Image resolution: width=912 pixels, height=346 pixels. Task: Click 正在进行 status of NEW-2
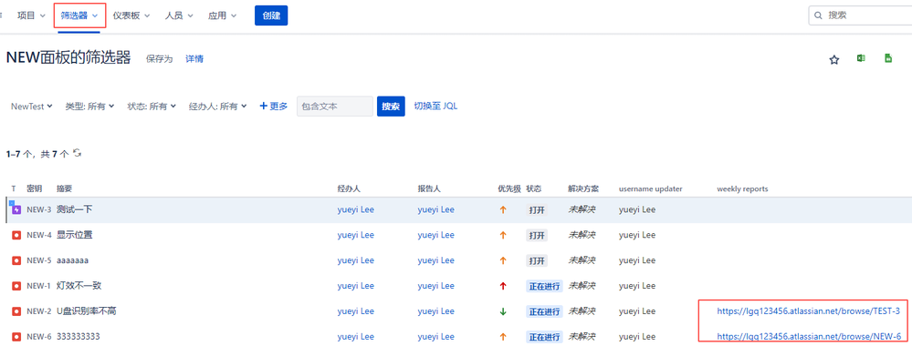pyautogui.click(x=544, y=311)
